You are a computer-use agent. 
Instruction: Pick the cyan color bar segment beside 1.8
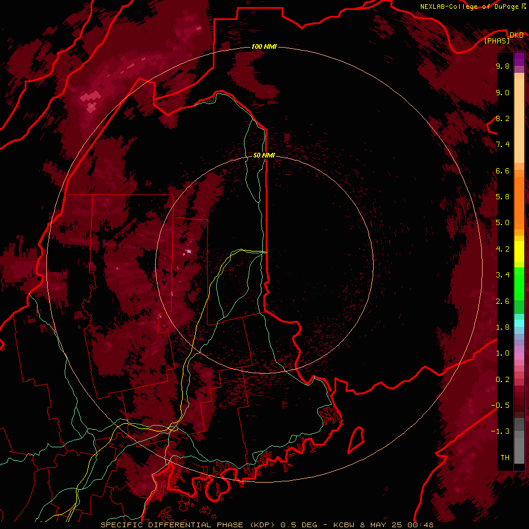(x=519, y=323)
